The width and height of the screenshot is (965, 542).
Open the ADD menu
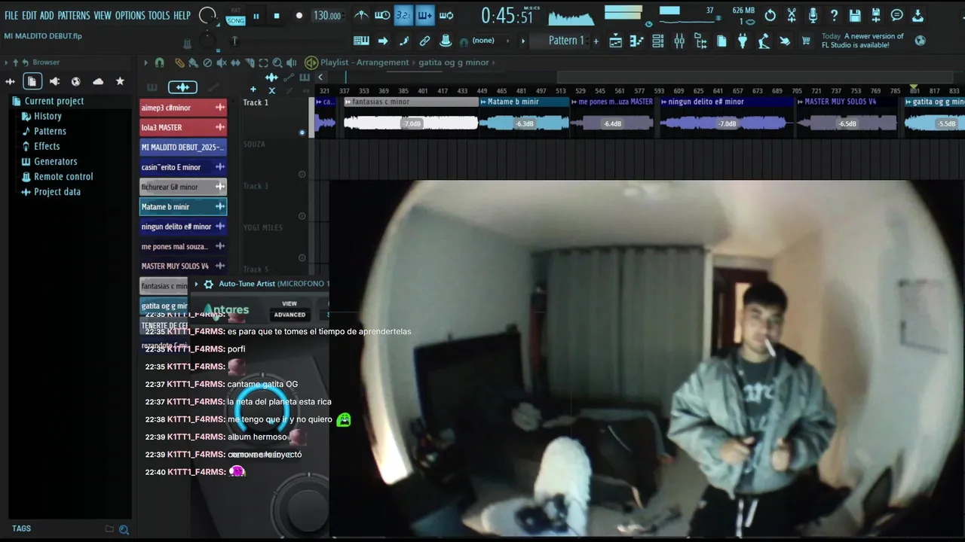click(47, 15)
